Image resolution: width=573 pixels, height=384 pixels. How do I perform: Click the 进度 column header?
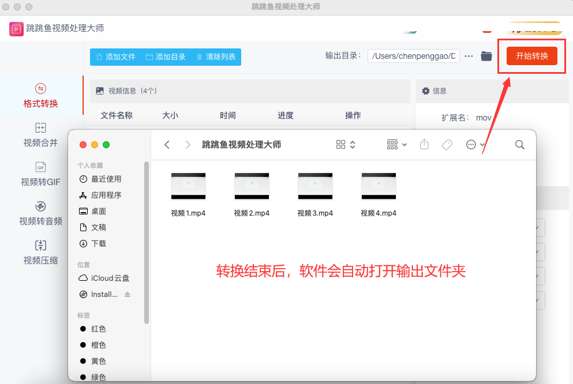click(286, 115)
